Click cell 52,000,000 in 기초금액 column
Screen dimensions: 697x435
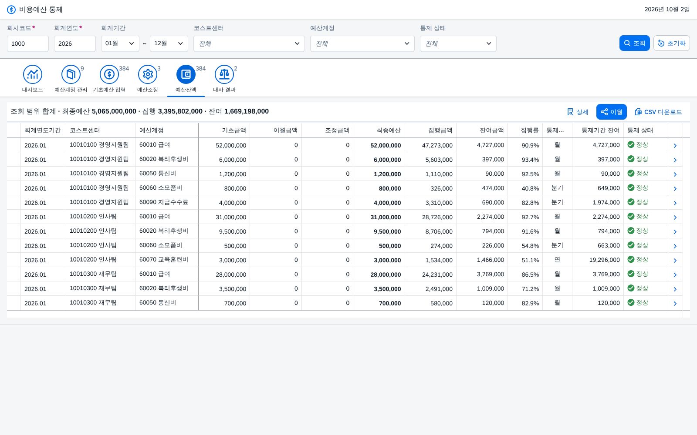pyautogui.click(x=224, y=145)
